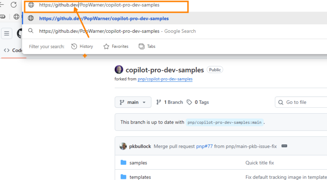This screenshot has width=327, height=180.
Task: Open the 1 Branch link
Action: (x=170, y=102)
